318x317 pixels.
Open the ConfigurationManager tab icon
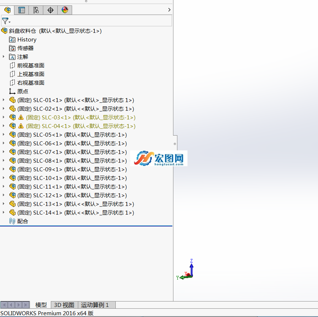pyautogui.click(x=36, y=10)
